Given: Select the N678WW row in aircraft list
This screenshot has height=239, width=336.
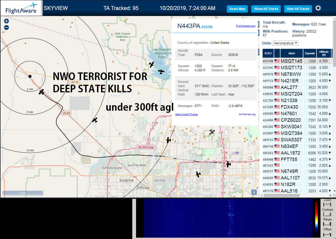Looking at the screenshot, I should tap(297, 74).
